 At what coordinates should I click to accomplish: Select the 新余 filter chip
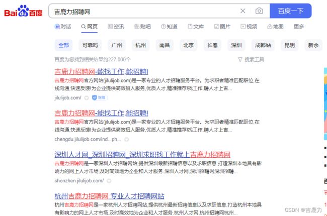pyautogui.click(x=313, y=45)
